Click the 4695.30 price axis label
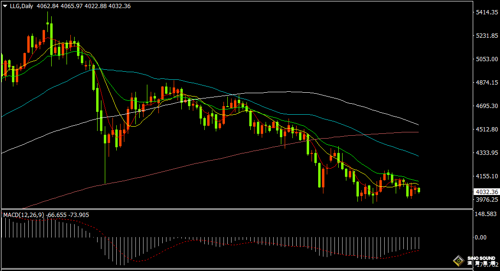Image resolution: width=500 pixels, height=271 pixels. point(487,106)
